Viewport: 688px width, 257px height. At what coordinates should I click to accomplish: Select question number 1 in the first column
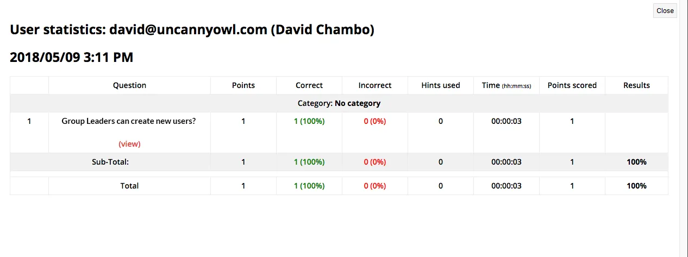pos(29,121)
